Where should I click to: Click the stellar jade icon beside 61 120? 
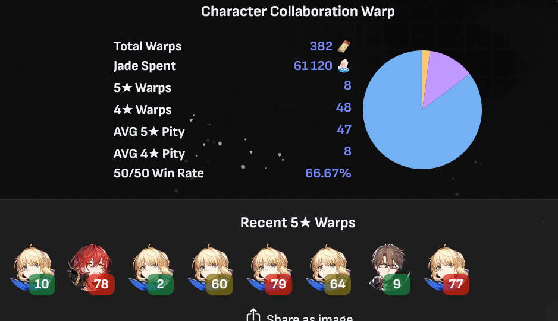344,66
